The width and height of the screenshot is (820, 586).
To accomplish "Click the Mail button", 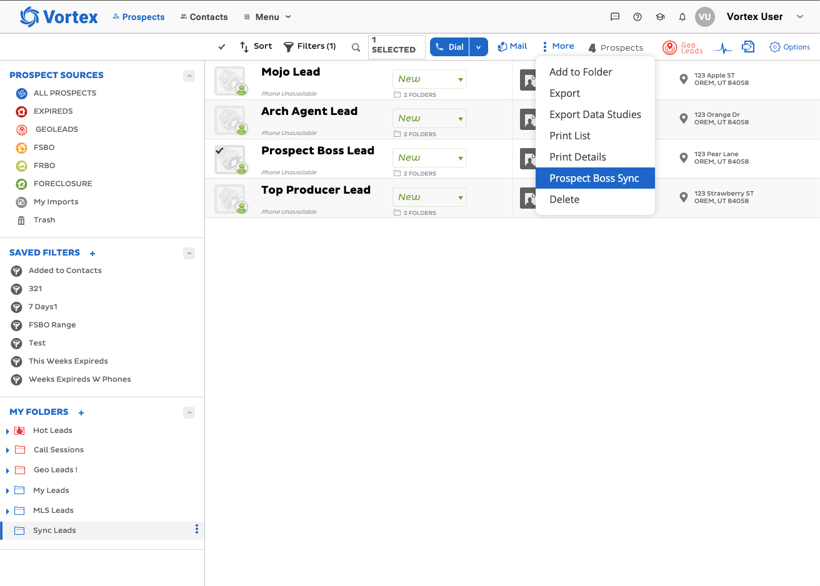I will point(512,46).
